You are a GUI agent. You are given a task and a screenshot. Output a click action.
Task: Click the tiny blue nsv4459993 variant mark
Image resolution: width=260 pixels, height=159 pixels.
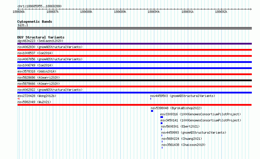pyautogui.click(x=162, y=135)
